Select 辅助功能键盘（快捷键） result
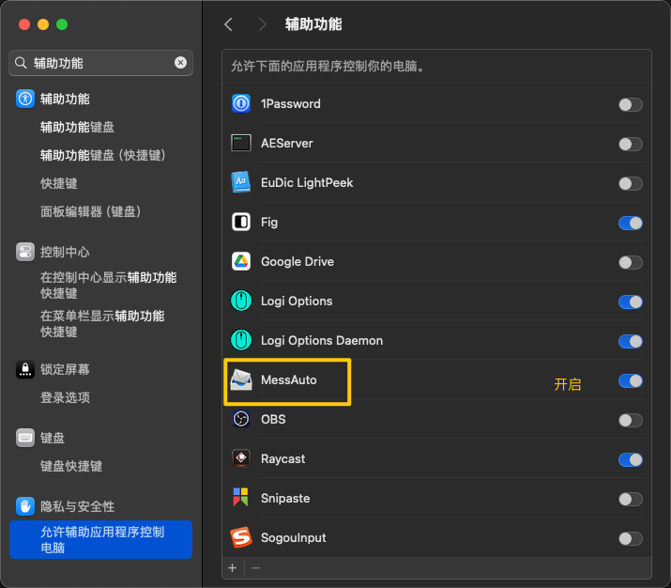 click(x=103, y=155)
